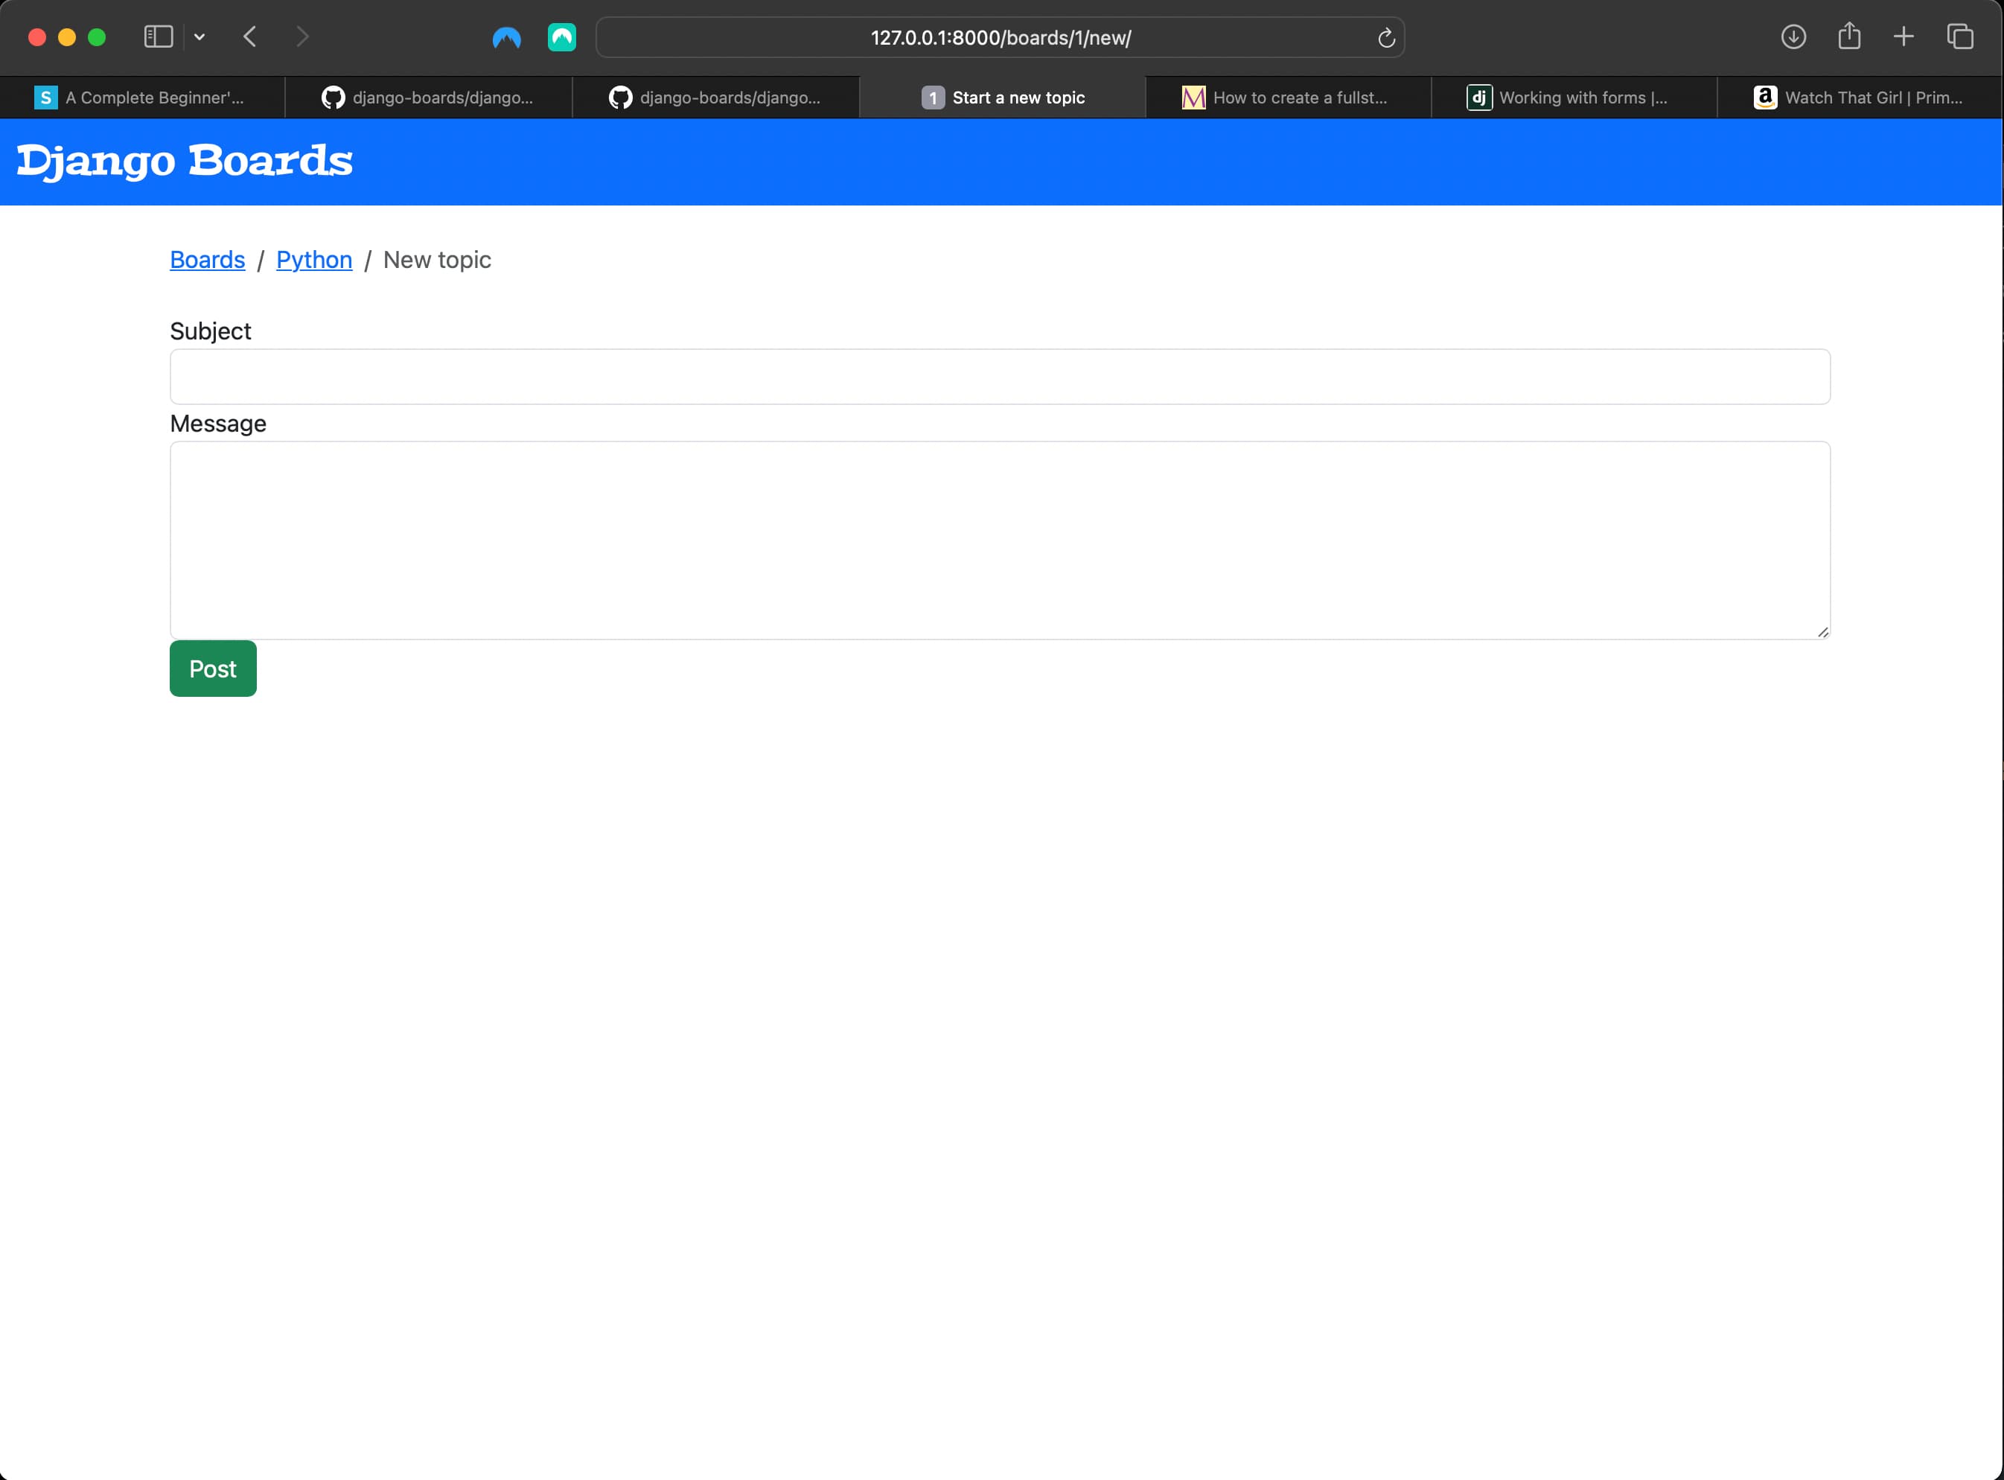Switch to the first django-boards GitHub tab

(x=428, y=98)
